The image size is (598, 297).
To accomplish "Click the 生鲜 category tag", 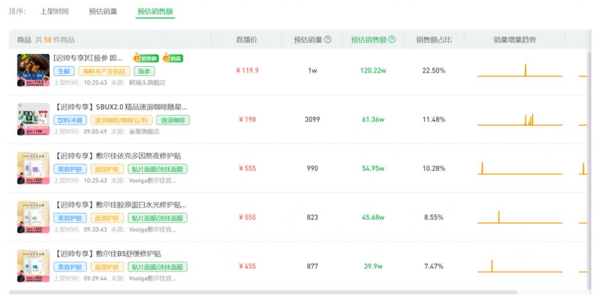I will pyautogui.click(x=64, y=71).
